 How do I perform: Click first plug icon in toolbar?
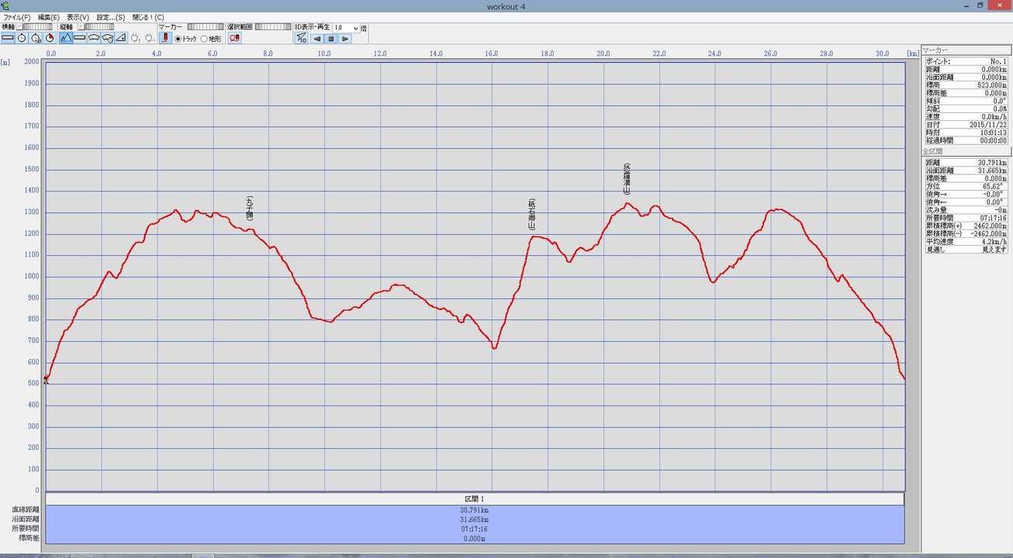coord(135,37)
